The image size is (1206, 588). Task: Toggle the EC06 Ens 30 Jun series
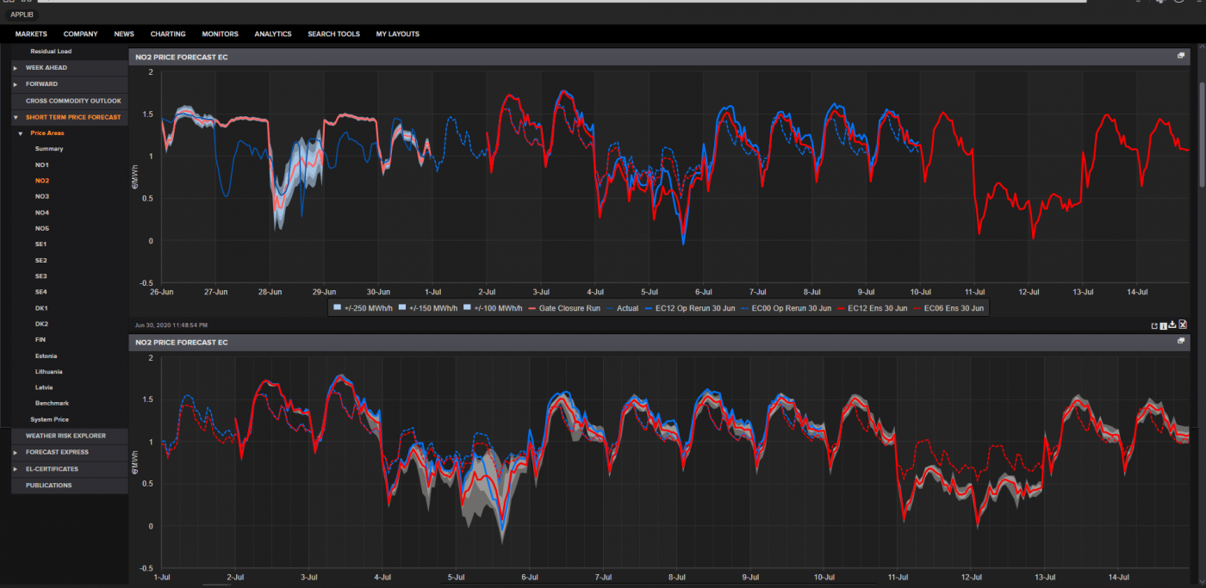pos(949,307)
